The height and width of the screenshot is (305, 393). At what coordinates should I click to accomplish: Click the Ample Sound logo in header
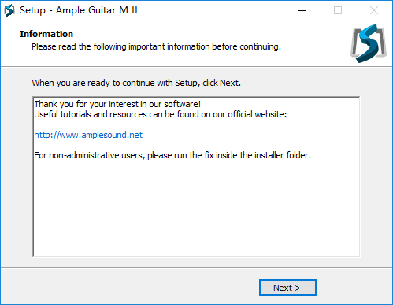369,43
